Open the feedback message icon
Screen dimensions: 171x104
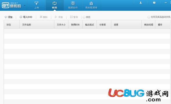154,3
